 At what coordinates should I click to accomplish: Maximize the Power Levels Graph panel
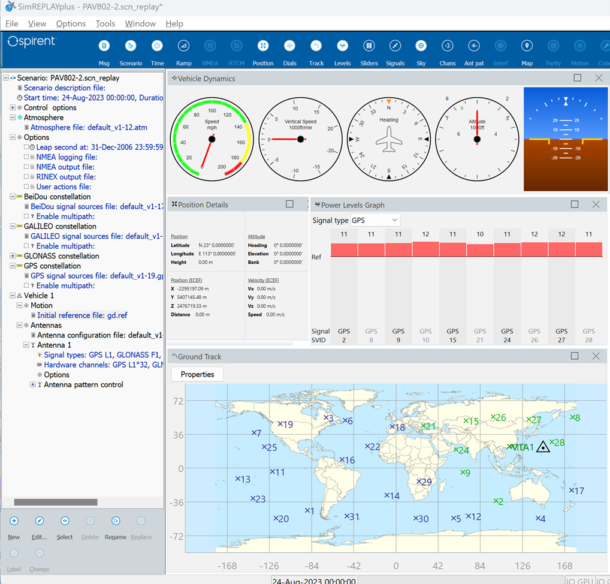click(x=575, y=204)
